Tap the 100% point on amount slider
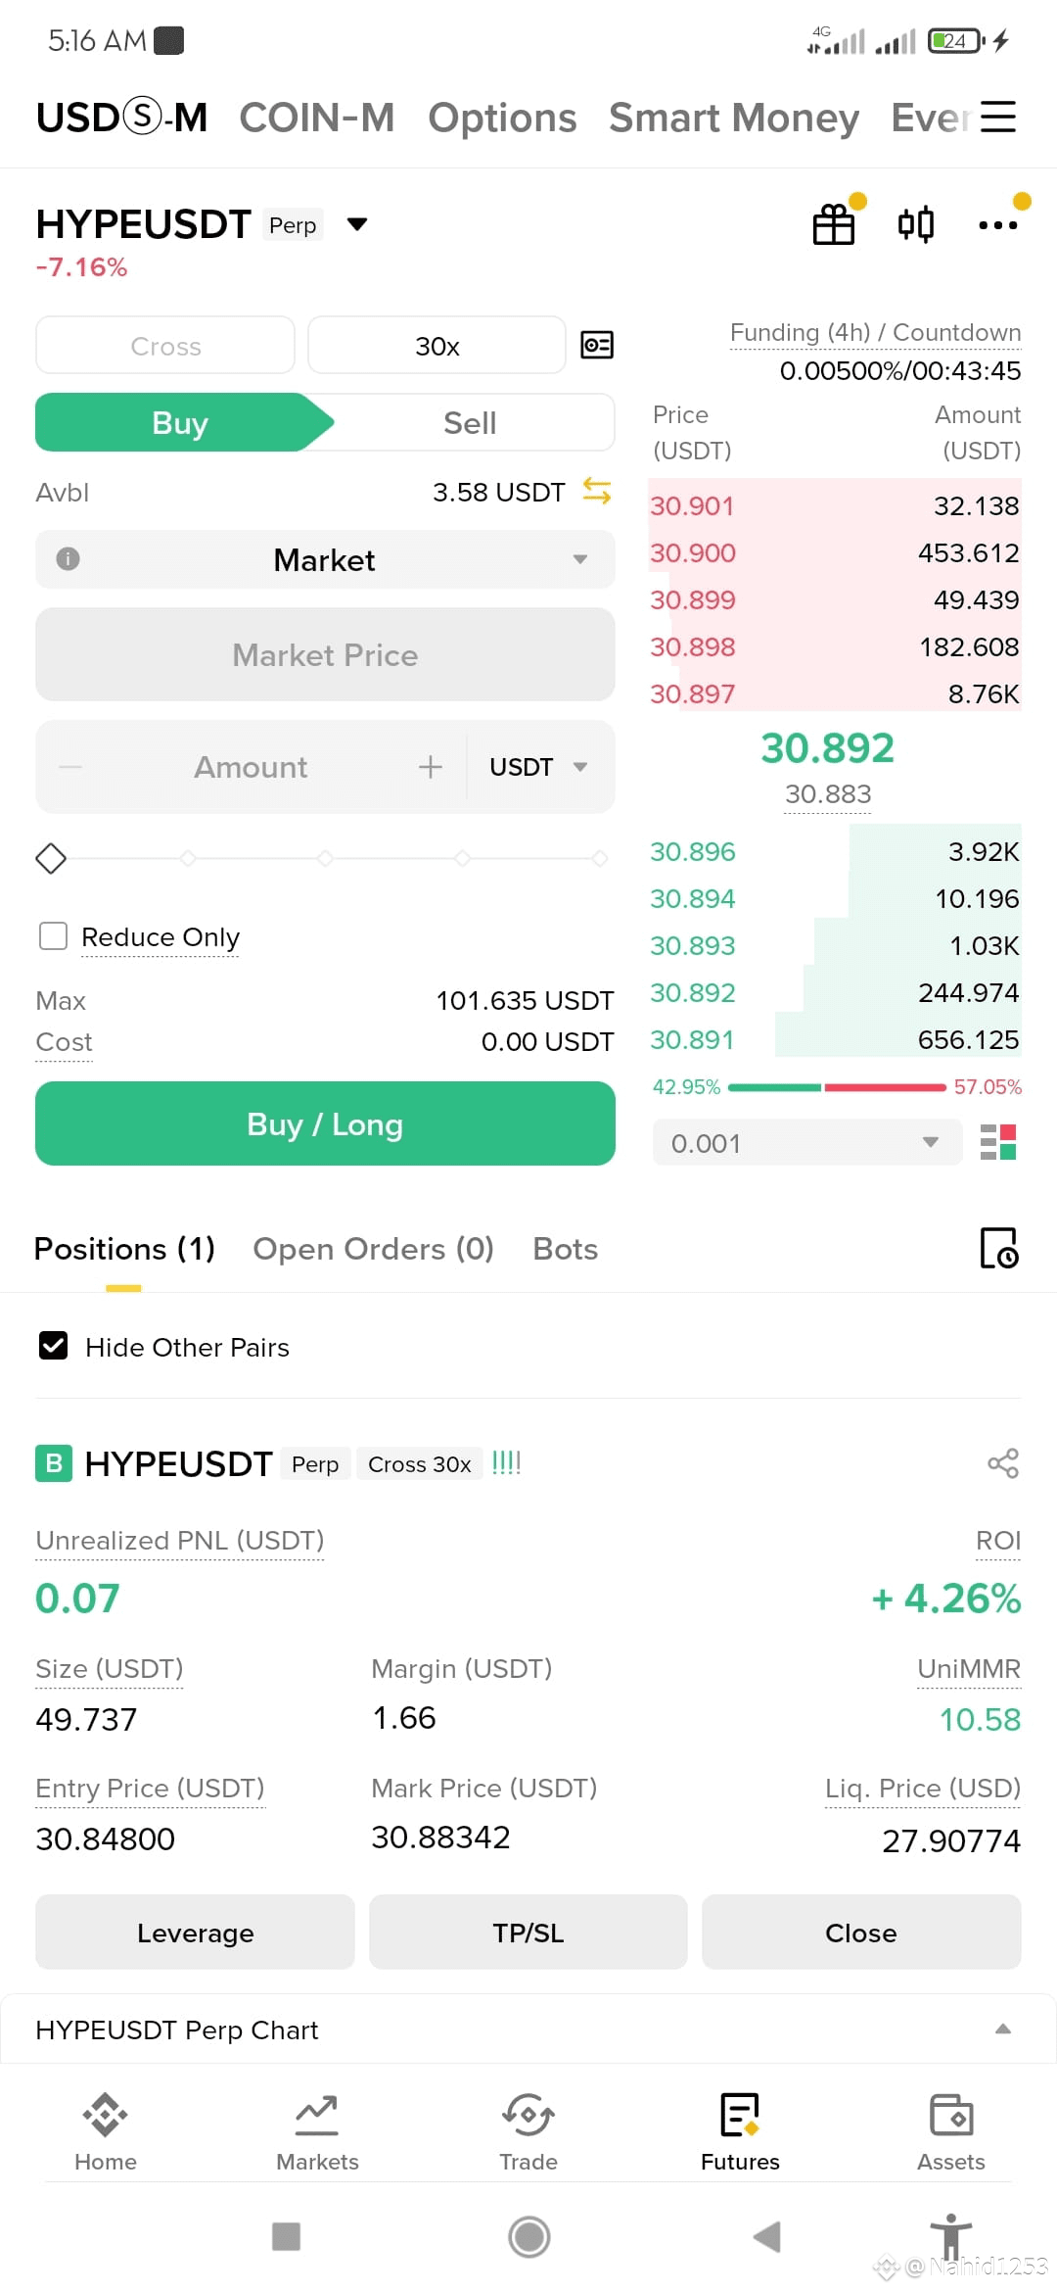 (x=599, y=858)
